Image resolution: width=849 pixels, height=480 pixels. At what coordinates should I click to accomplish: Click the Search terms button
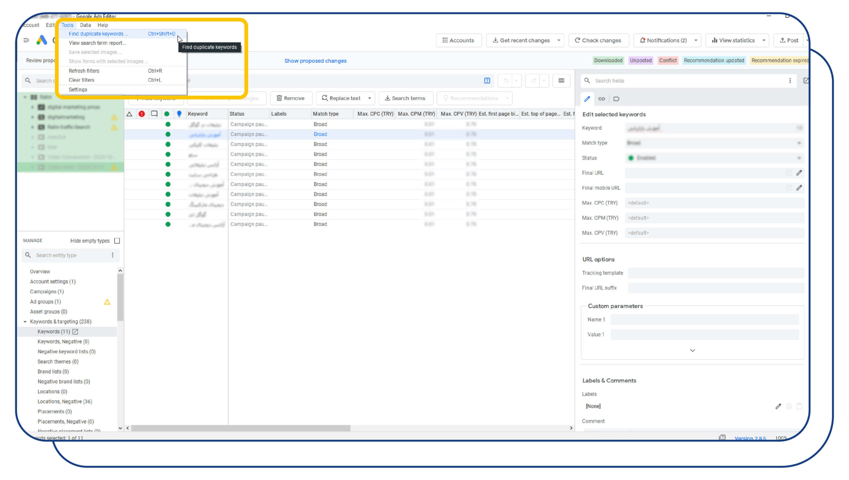[405, 98]
